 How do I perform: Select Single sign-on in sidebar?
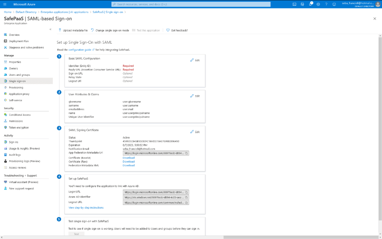[x=26, y=81]
